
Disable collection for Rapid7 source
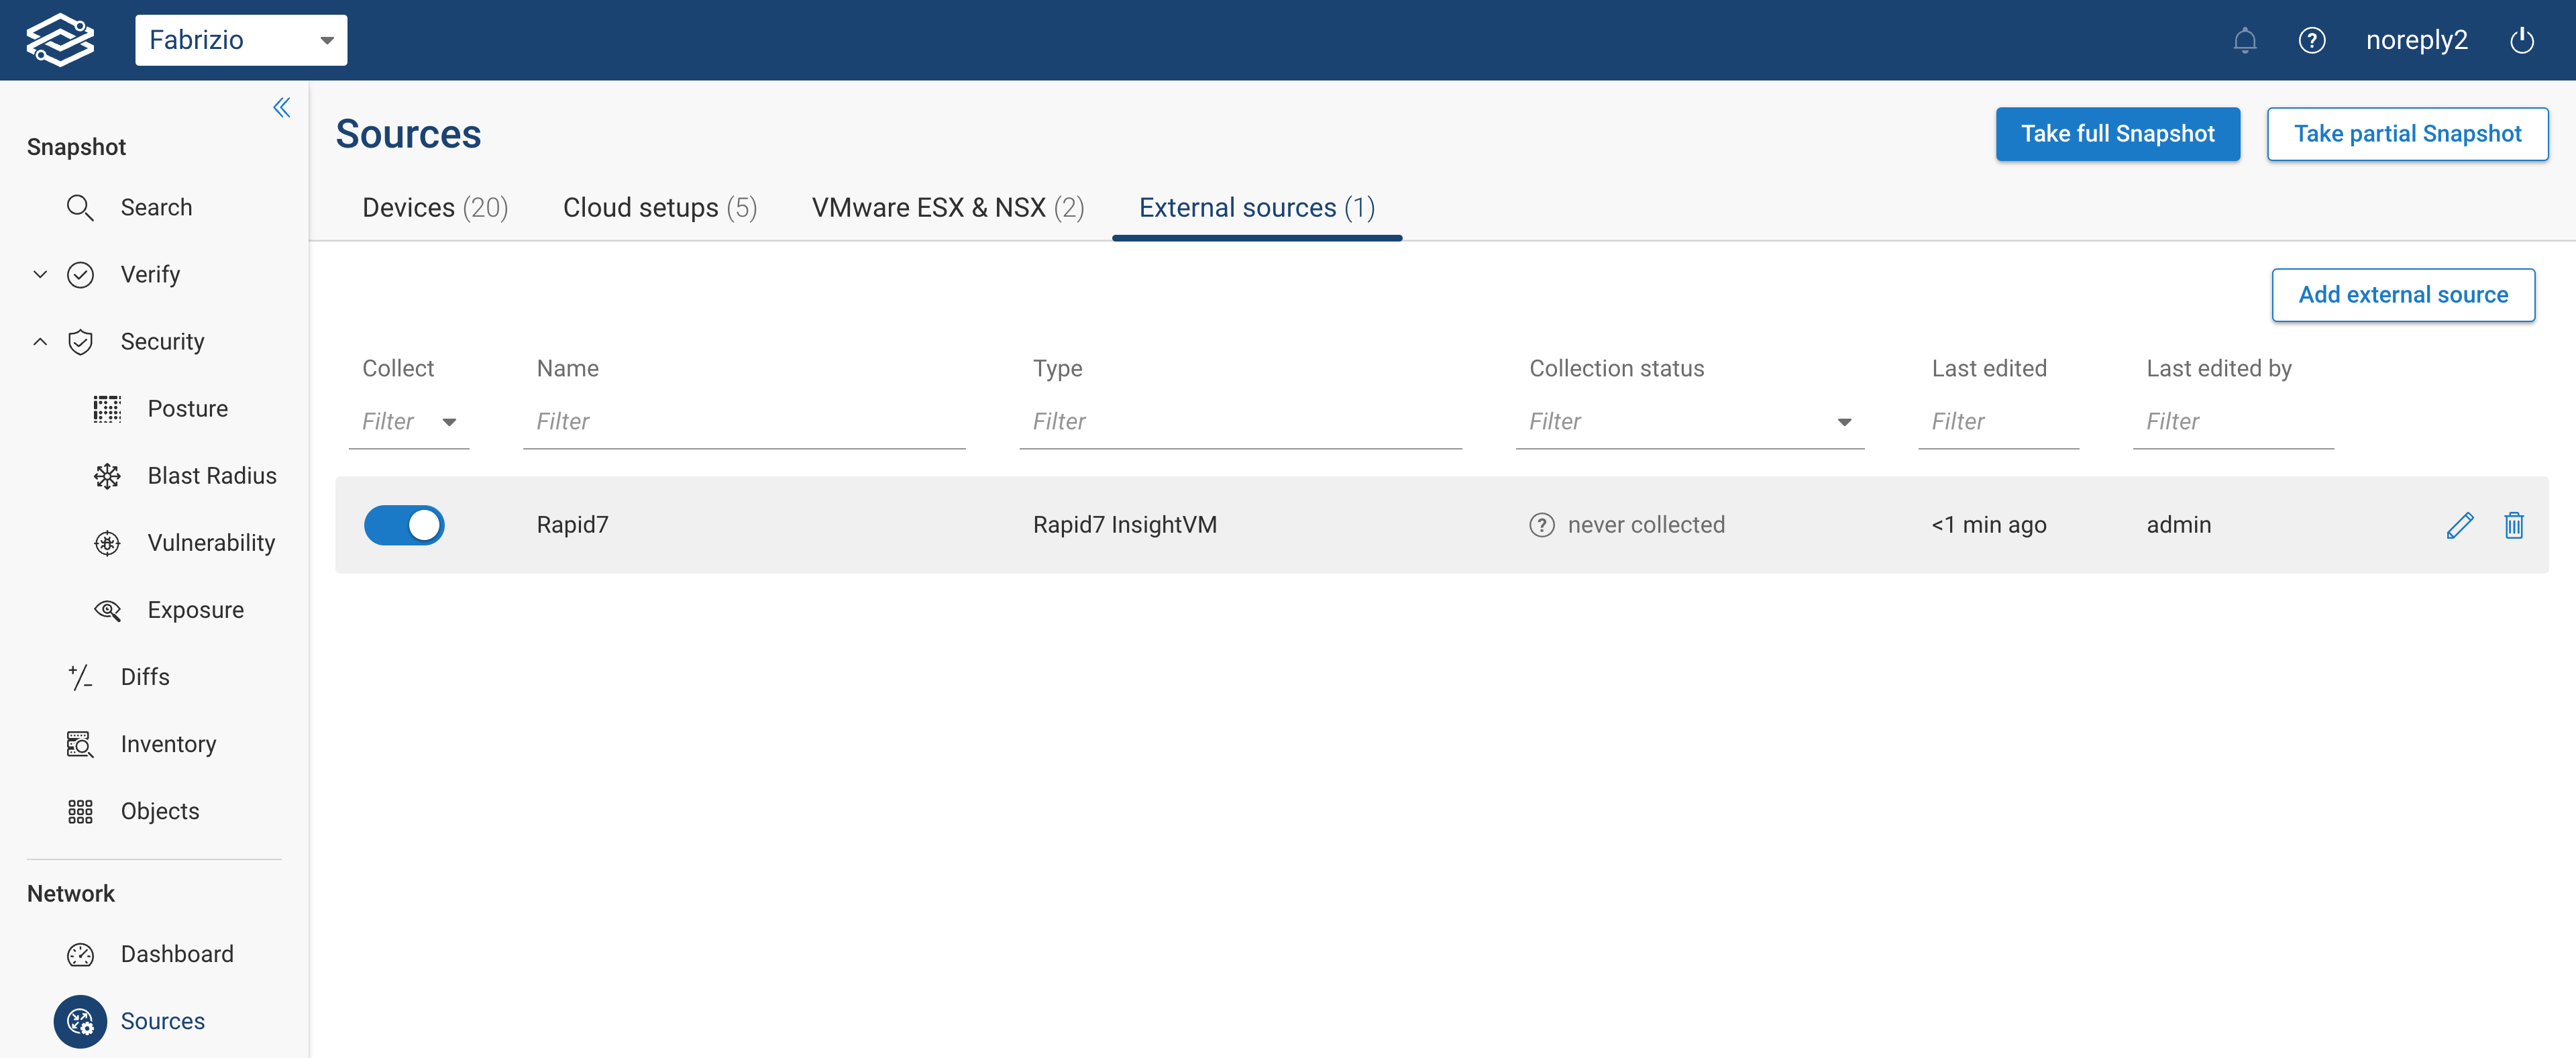(x=404, y=524)
